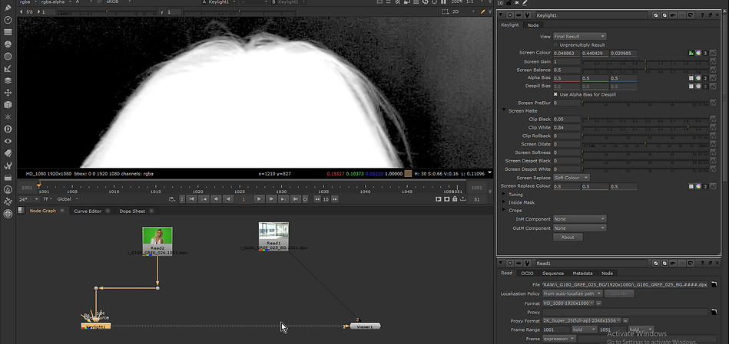Expand the Inside Mask section
The height and width of the screenshot is (344, 729).
504,202
